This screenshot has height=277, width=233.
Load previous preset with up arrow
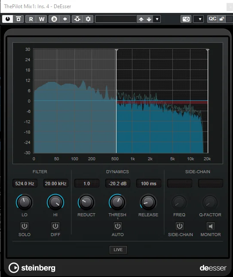(x=141, y=19)
